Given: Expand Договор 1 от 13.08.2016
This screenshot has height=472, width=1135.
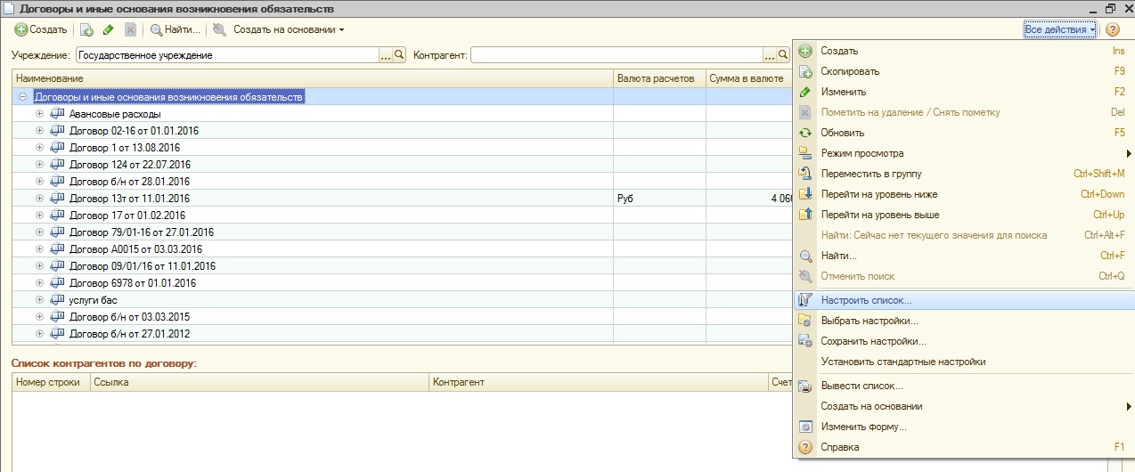Looking at the screenshot, I should pos(39,148).
